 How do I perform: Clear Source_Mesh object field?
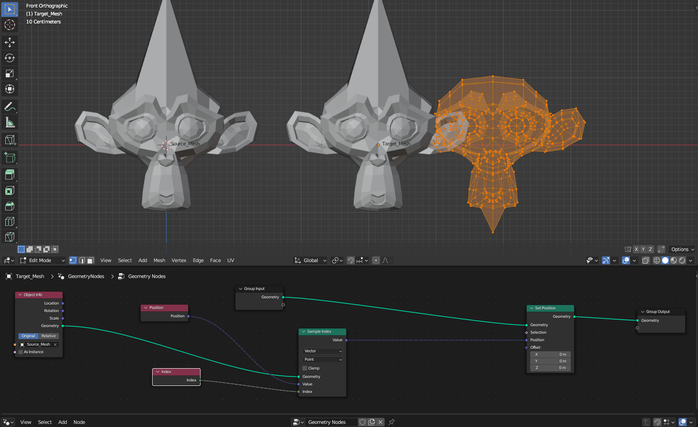click(x=55, y=344)
